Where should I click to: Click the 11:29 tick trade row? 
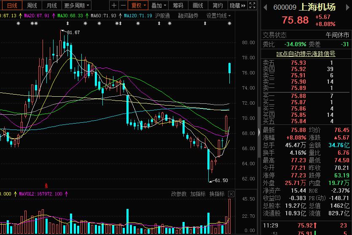[306, 225]
